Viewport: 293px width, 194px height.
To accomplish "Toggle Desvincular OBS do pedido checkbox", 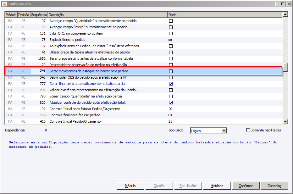I will [171, 78].
